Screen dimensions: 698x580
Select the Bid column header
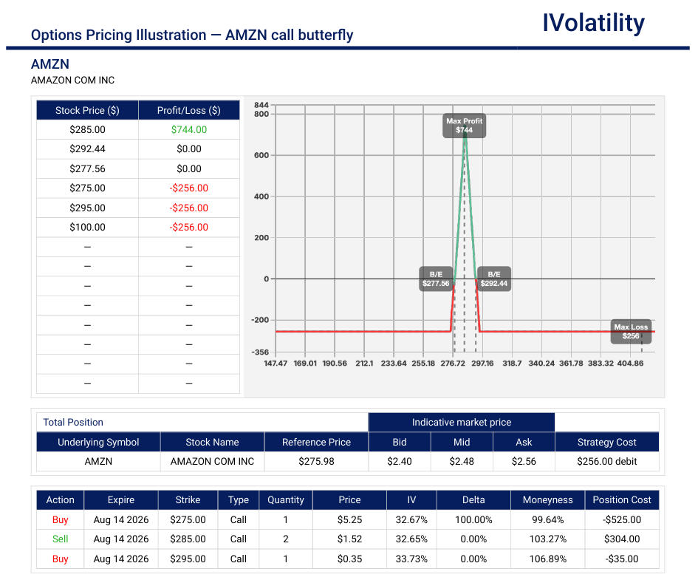tap(400, 442)
